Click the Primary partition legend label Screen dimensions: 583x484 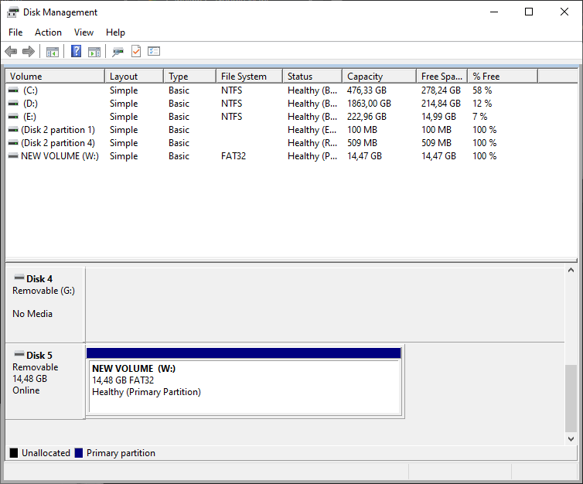pyautogui.click(x=121, y=453)
